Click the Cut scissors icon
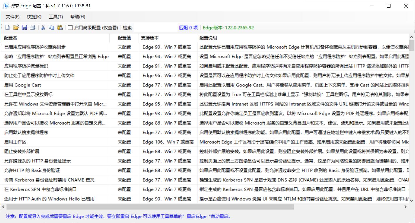The height and width of the screenshot is (223, 415). [x=43, y=28]
